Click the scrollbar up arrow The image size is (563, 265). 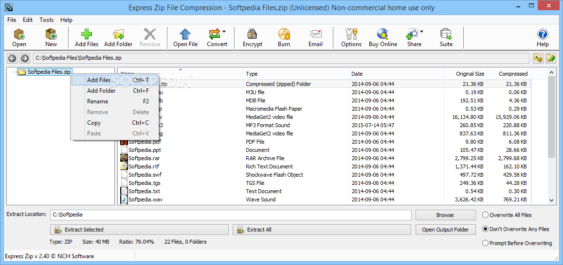click(x=552, y=72)
